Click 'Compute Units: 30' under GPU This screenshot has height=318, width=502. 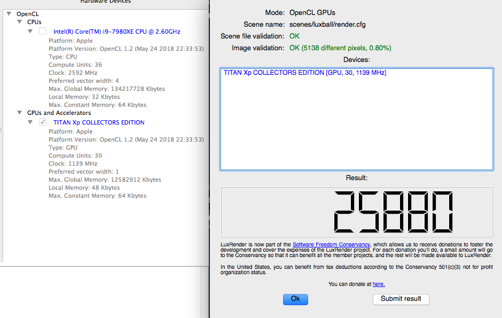pyautogui.click(x=75, y=156)
